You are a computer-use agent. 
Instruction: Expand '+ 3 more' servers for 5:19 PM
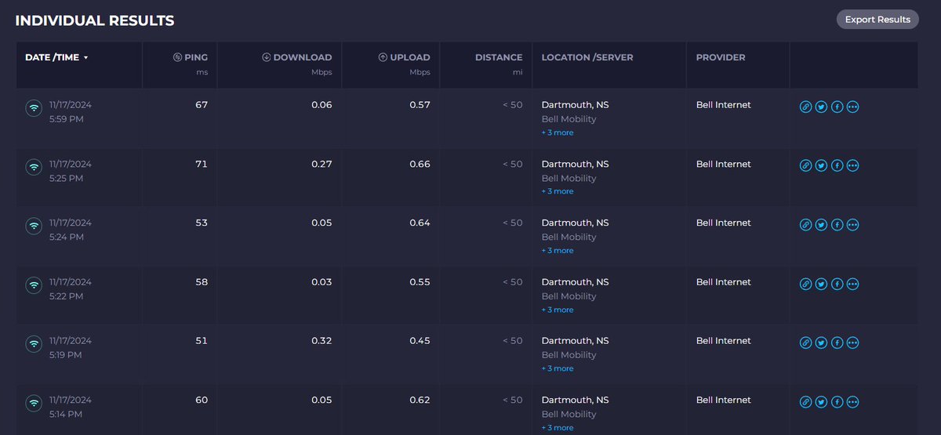pos(558,368)
